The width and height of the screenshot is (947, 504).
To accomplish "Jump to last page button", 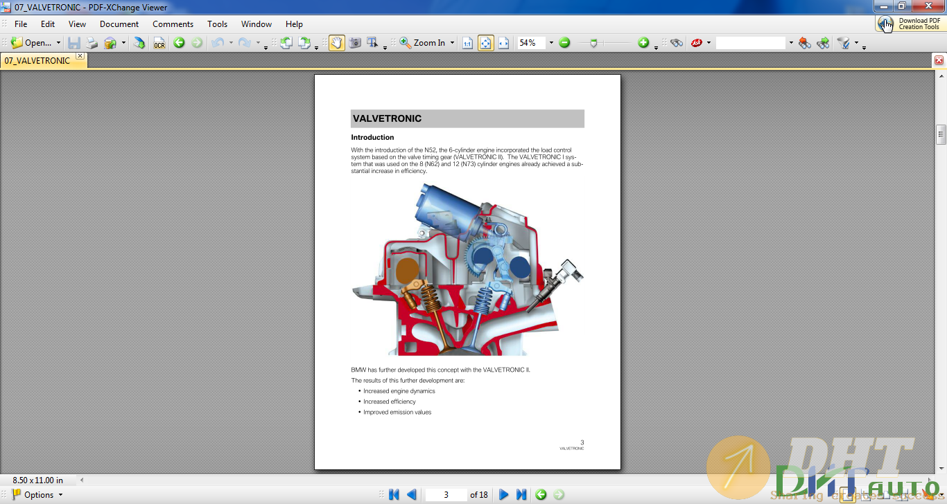I will (521, 494).
